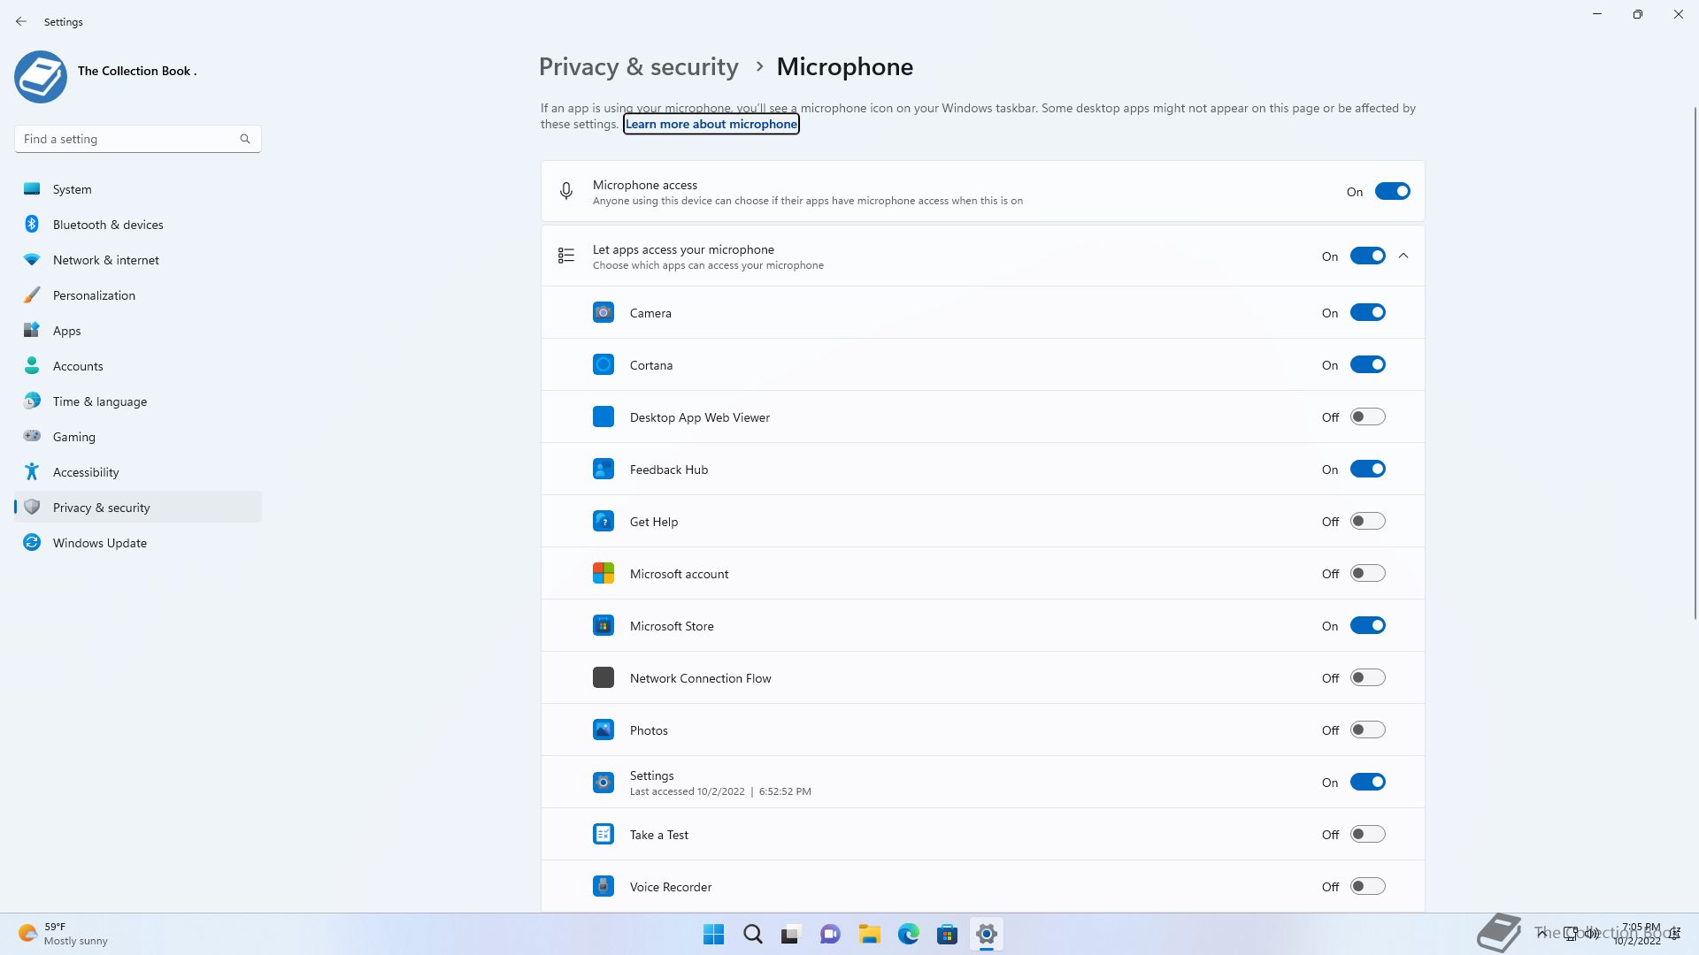
Task: Enable microphone for Desktop App Web Viewer
Action: 1367,416
